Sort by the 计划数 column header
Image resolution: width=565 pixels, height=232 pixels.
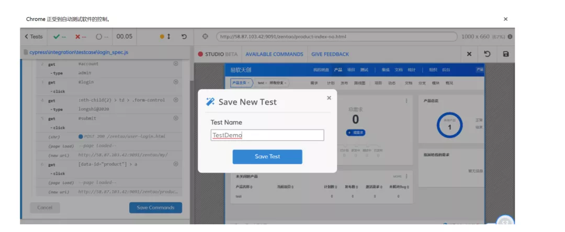(x=331, y=187)
